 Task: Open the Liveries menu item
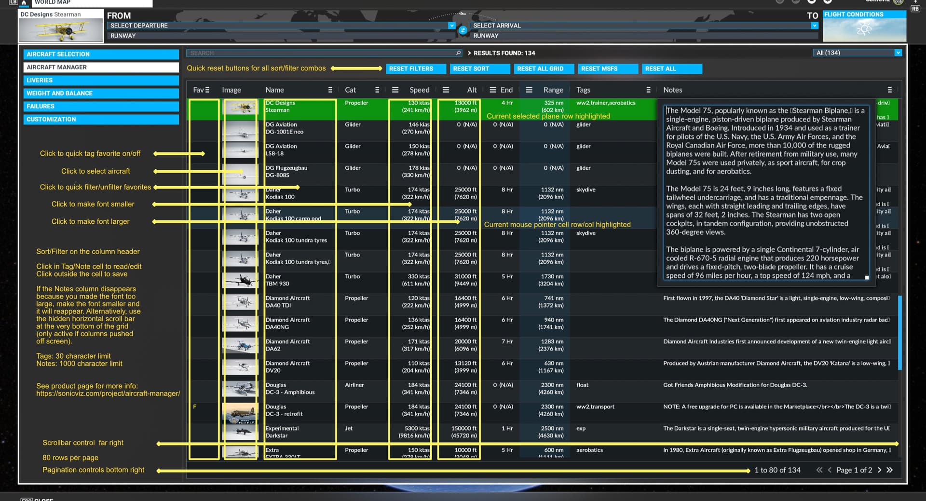pyautogui.click(x=101, y=81)
